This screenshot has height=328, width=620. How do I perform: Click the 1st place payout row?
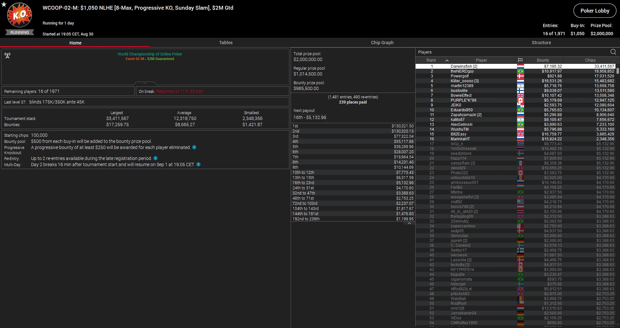click(353, 126)
